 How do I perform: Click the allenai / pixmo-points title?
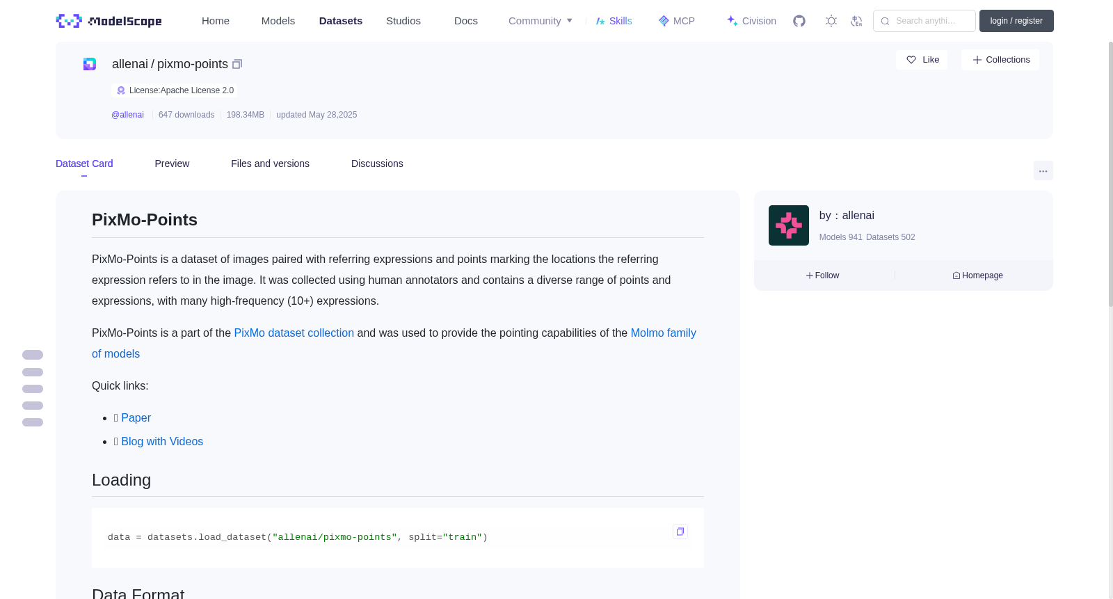click(x=170, y=64)
